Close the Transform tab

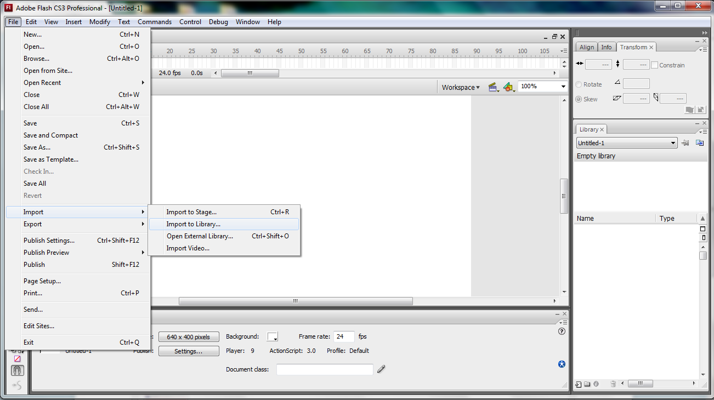651,48
